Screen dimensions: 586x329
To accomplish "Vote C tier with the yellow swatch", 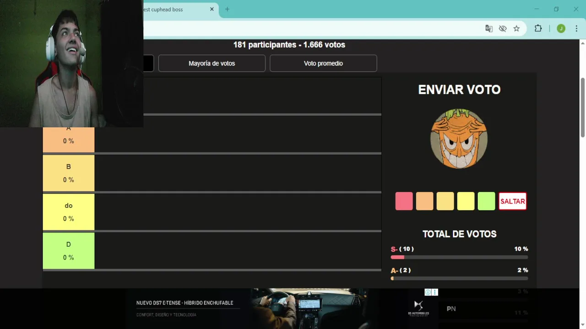I will tap(466, 201).
